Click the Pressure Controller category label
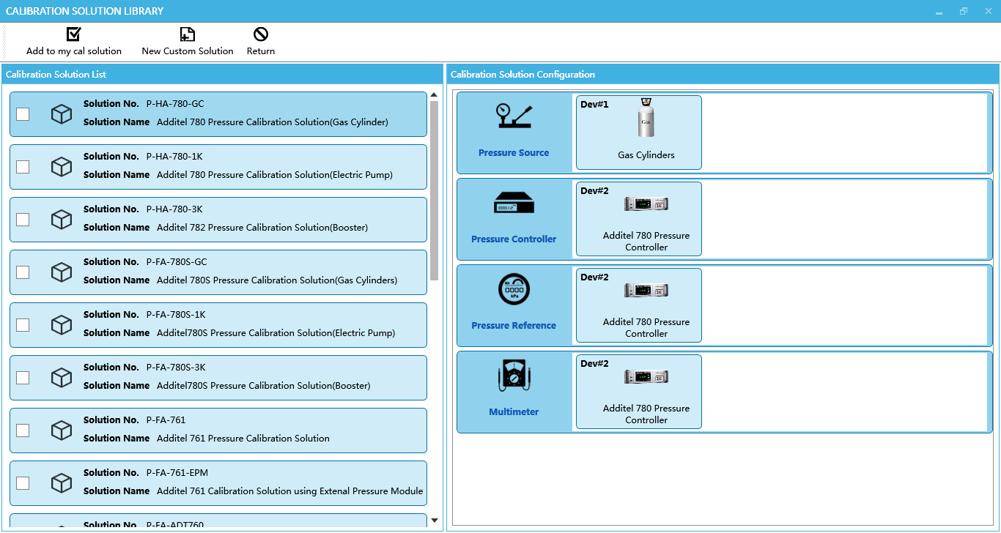Screen dimensions: 1001x533 tap(514, 239)
